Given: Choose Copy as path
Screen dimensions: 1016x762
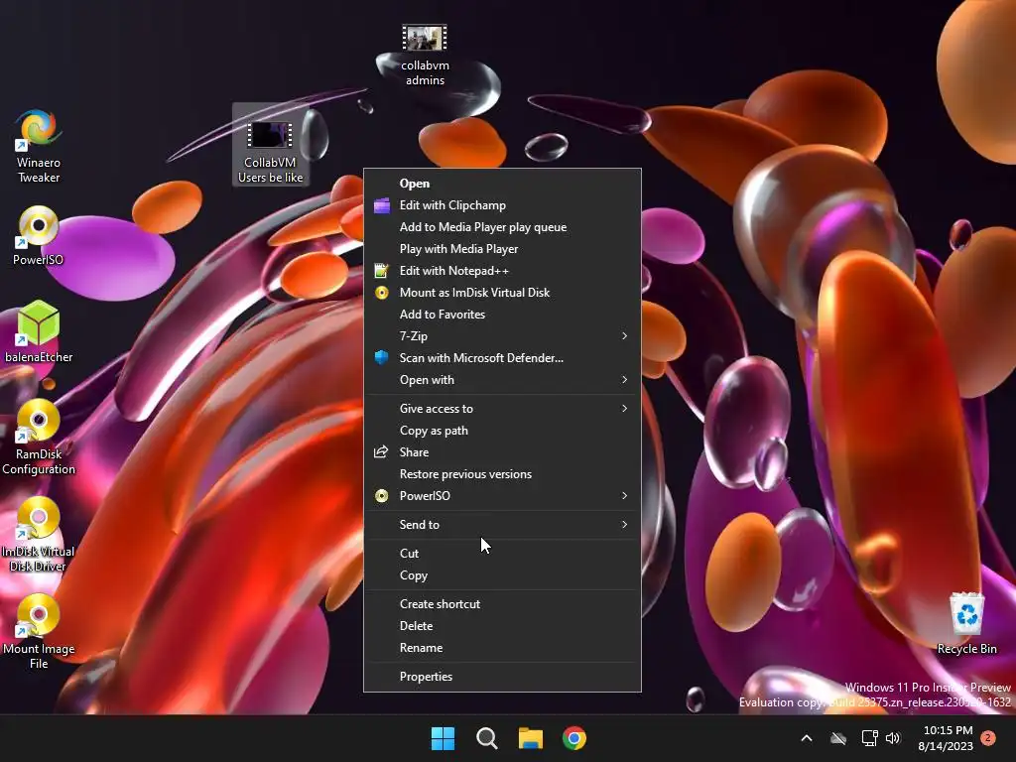Looking at the screenshot, I should 502,431.
